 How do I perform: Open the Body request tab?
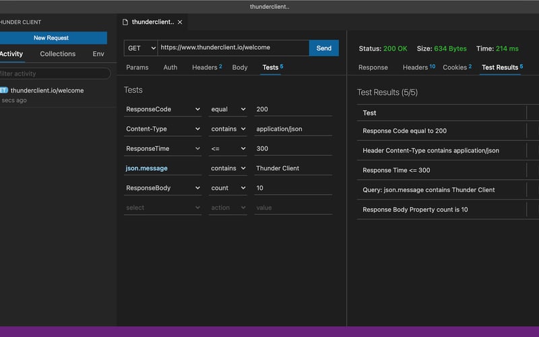(240, 67)
